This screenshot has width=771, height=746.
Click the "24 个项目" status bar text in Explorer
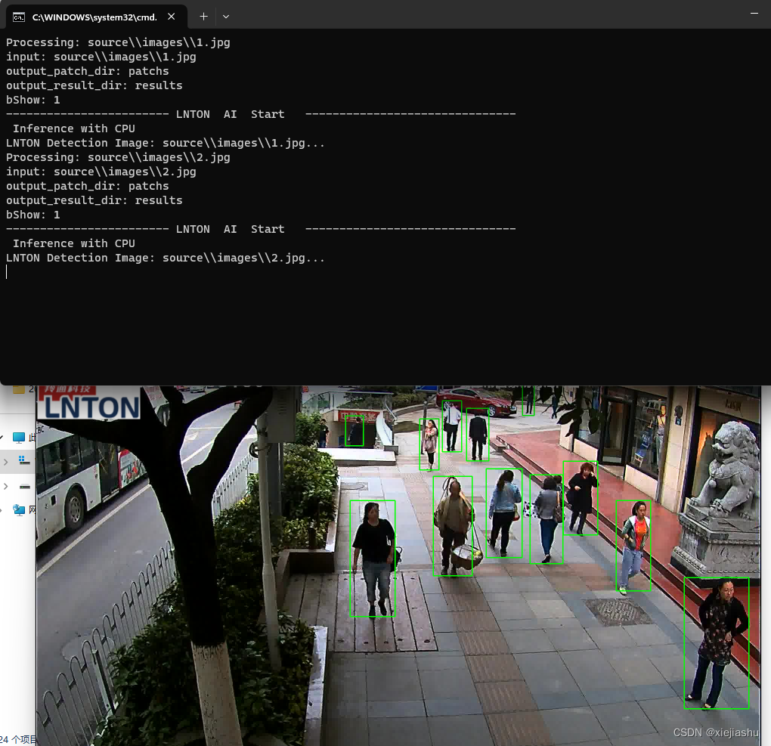18,740
